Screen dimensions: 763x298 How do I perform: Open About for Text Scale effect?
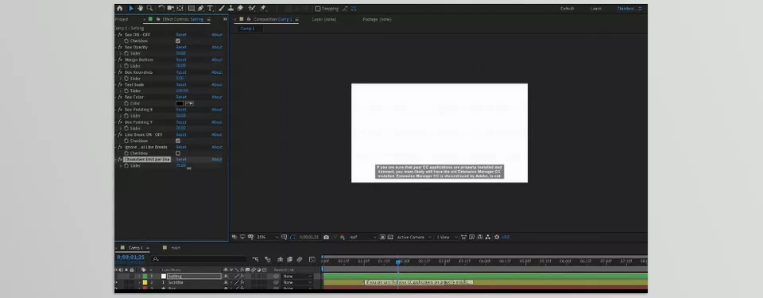217,85
